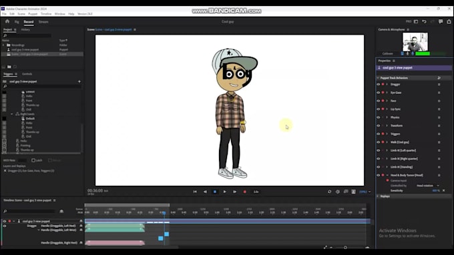Open the Controls panel tab
The width and height of the screenshot is (454, 255).
(27, 74)
